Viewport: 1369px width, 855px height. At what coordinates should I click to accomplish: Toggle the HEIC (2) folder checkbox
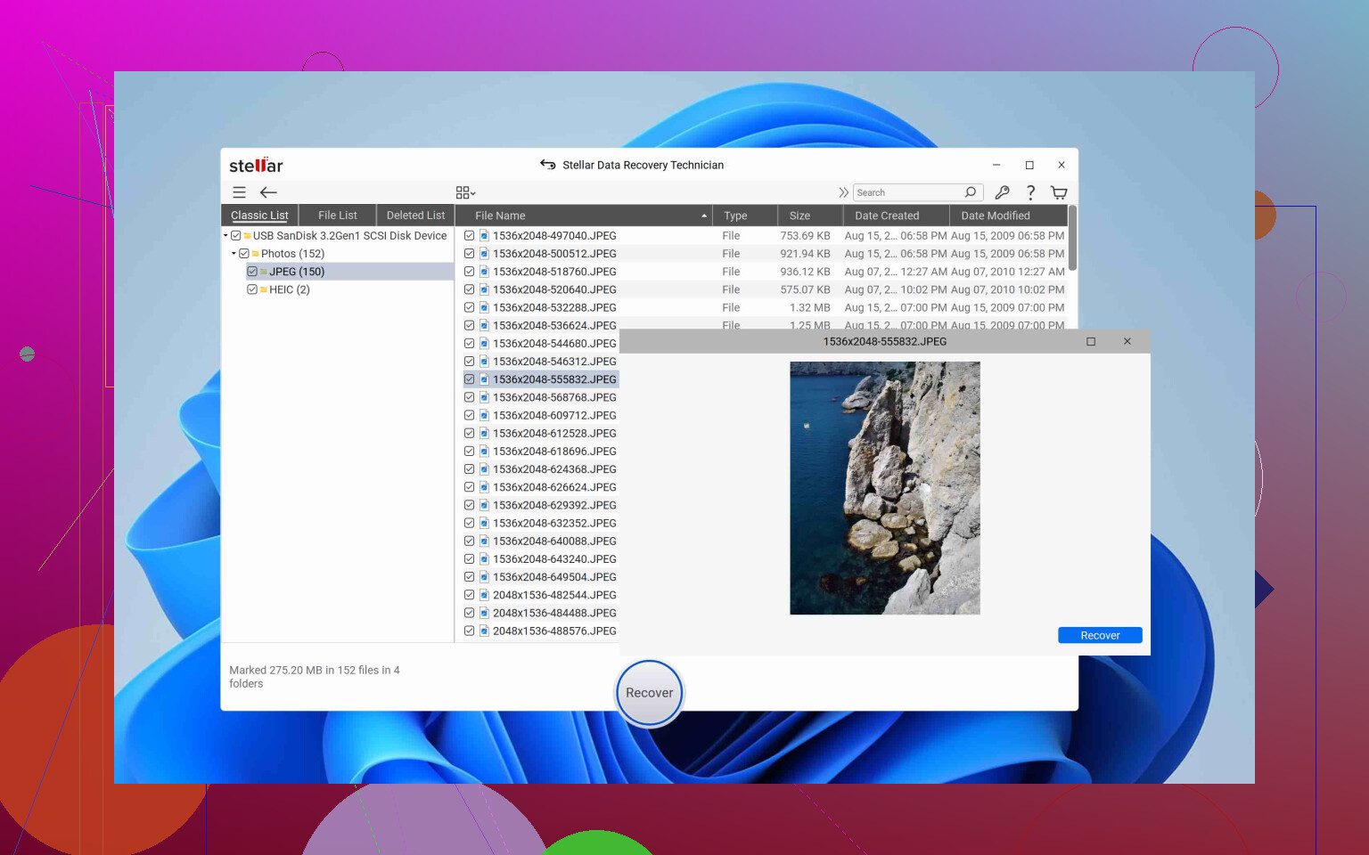click(252, 289)
